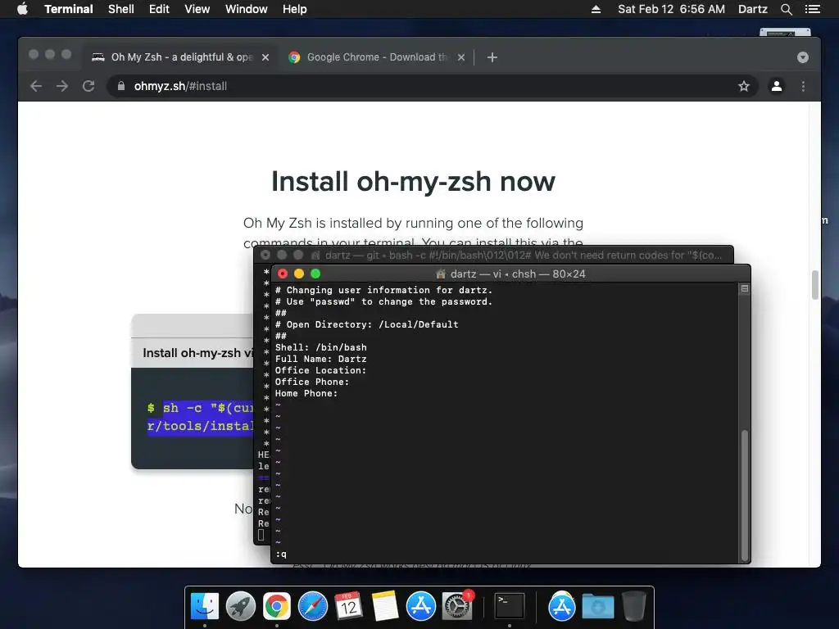Open the Chrome profile icon

(x=777, y=86)
